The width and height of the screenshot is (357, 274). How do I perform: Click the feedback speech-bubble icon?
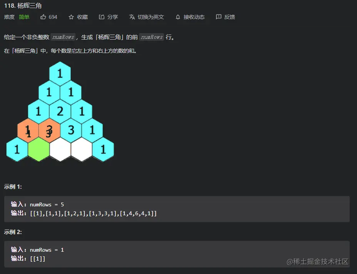point(218,17)
